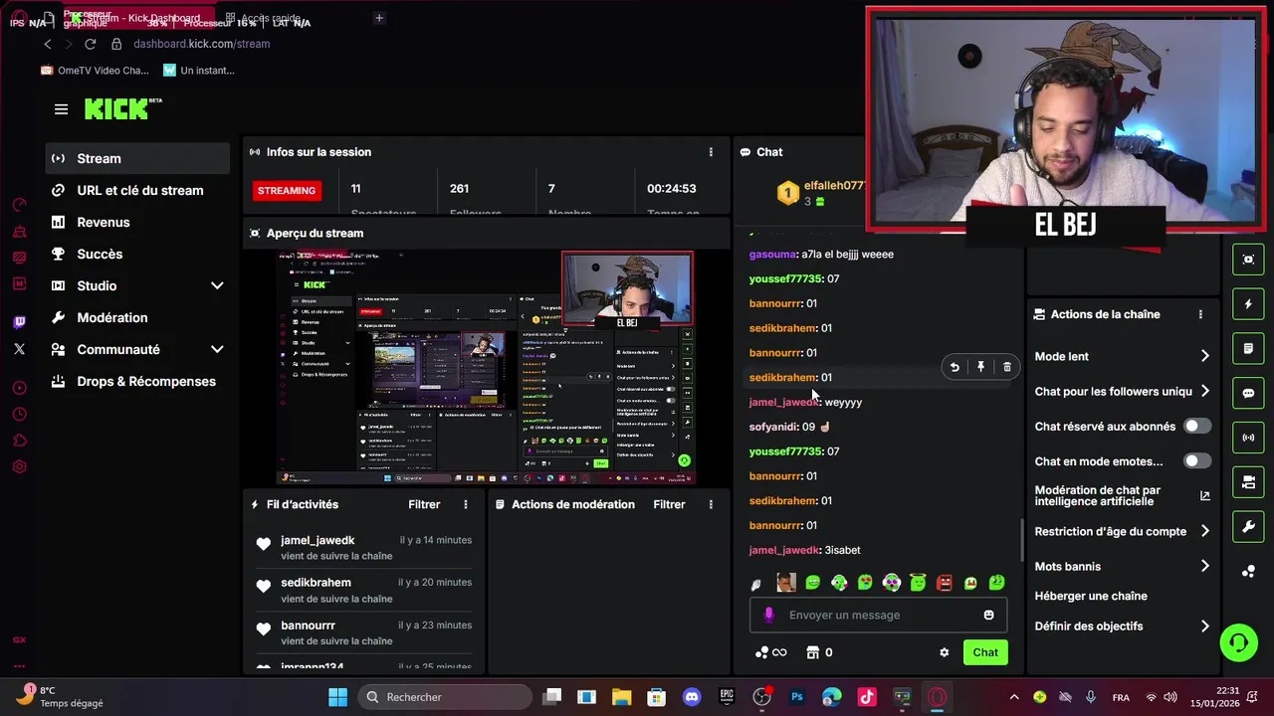Screen dimensions: 1274x716
Task: Click Héberger une chaîne
Action: (1091, 596)
